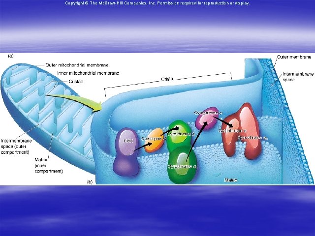Image resolution: width=315 pixels, height=236 pixels.
Task: Click 'Intermembrane space (outer compartment)' label
Action: [16, 147]
